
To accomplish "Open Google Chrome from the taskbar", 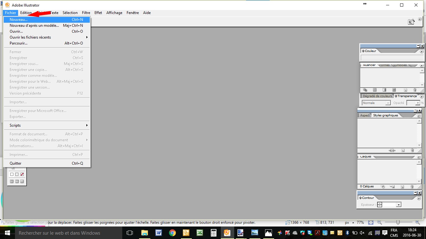I will pyautogui.click(x=172, y=233).
